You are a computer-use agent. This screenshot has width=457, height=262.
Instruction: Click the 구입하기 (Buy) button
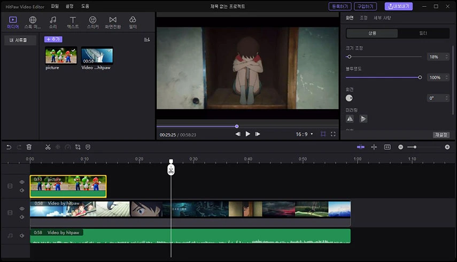(365, 6)
